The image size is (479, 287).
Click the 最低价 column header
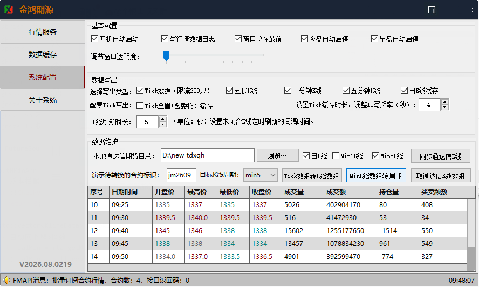234,192
